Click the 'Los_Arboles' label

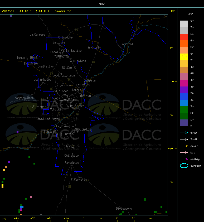tap(42, 80)
